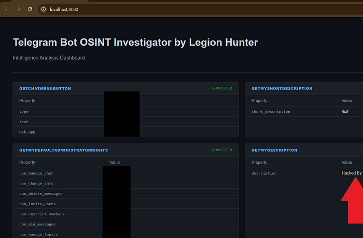Click the can_restrict_members row

(x=125, y=214)
